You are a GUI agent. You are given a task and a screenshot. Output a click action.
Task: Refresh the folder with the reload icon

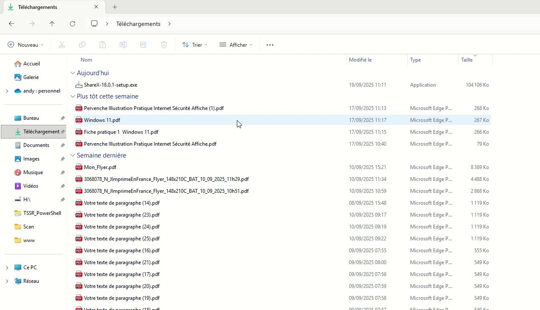73,24
